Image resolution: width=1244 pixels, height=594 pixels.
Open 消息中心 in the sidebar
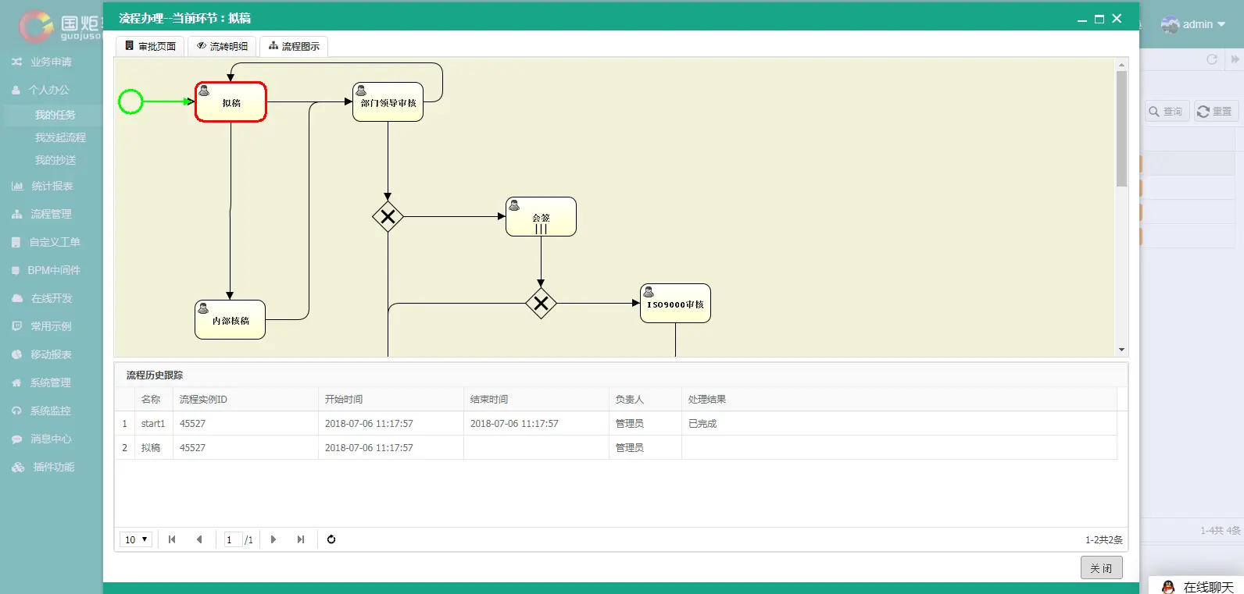click(51, 439)
